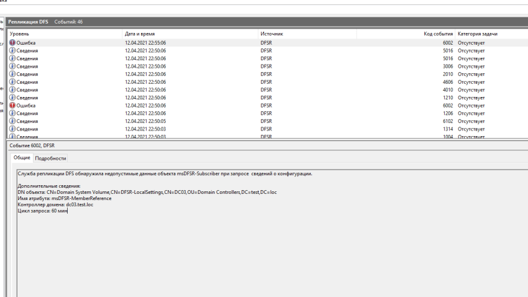The height and width of the screenshot is (297, 528).
Task: Sort by the Дата и время column header
Action: (190, 34)
